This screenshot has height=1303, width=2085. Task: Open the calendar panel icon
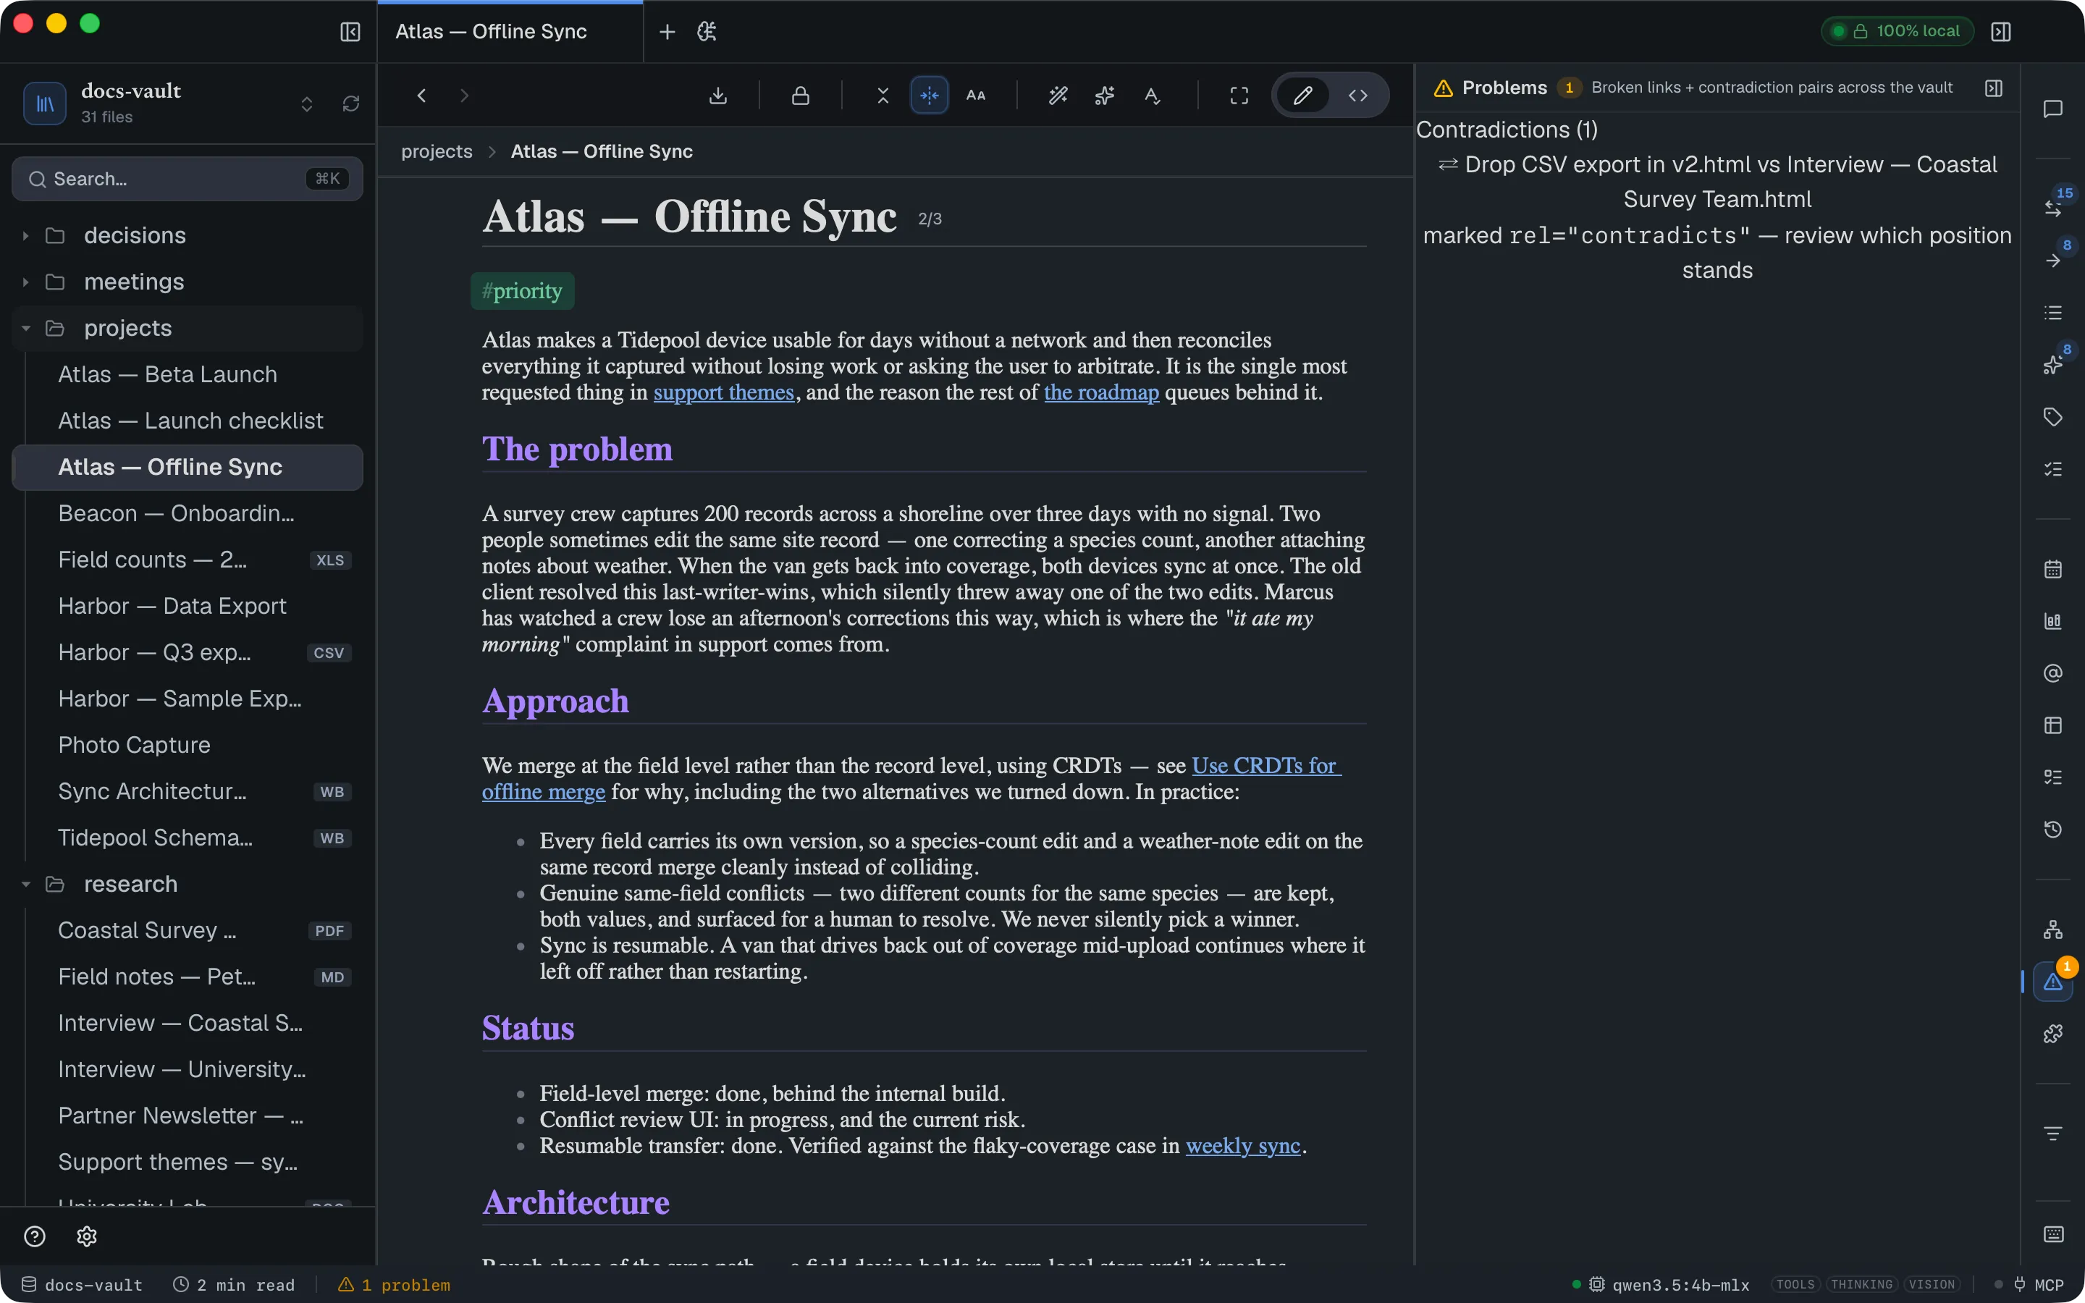pos(2053,570)
